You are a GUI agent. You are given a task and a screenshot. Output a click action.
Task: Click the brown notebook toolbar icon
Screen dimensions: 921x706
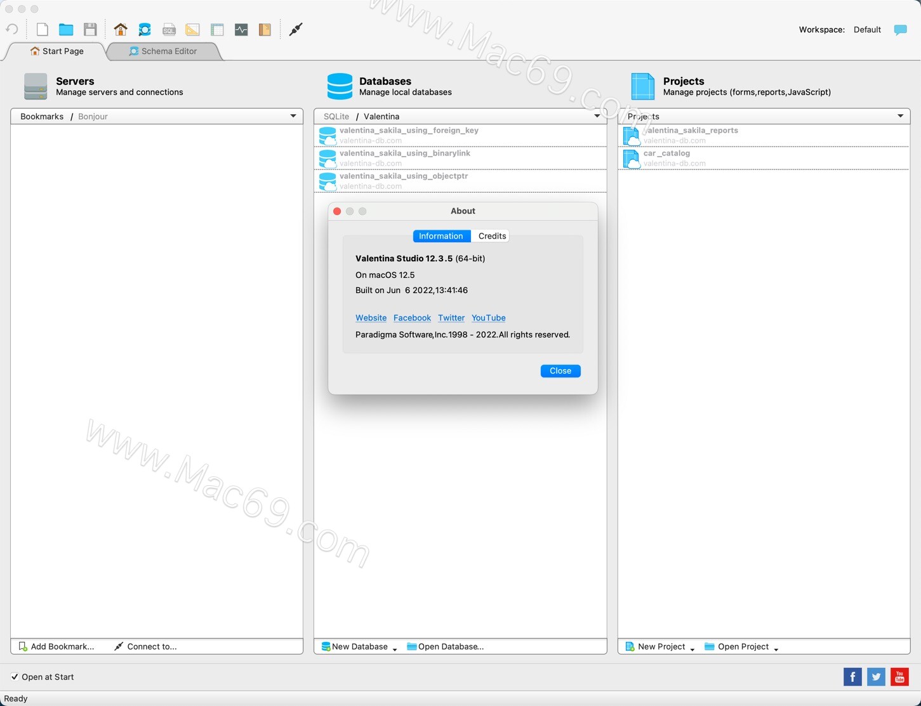pos(265,29)
